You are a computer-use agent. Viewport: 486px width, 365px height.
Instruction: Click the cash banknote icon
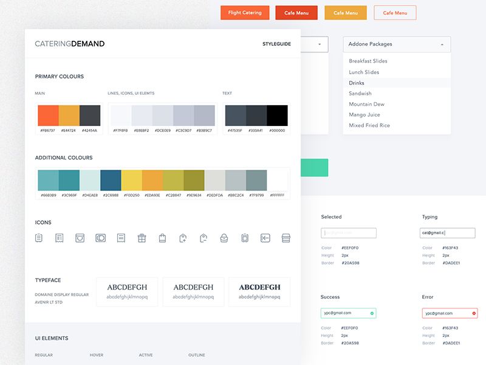100,238
